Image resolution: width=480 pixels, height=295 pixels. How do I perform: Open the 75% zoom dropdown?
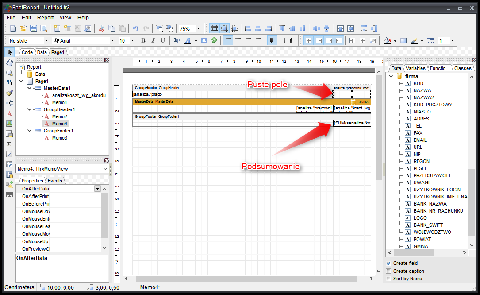pos(198,29)
